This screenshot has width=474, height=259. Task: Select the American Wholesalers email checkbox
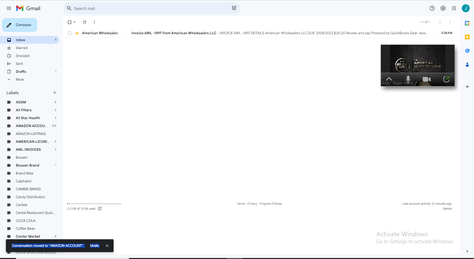pos(69,33)
